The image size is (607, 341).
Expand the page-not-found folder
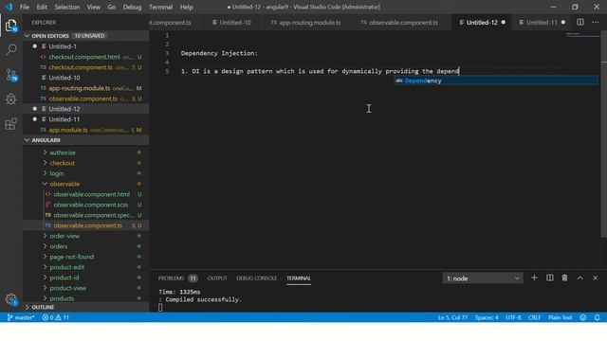[x=72, y=257]
